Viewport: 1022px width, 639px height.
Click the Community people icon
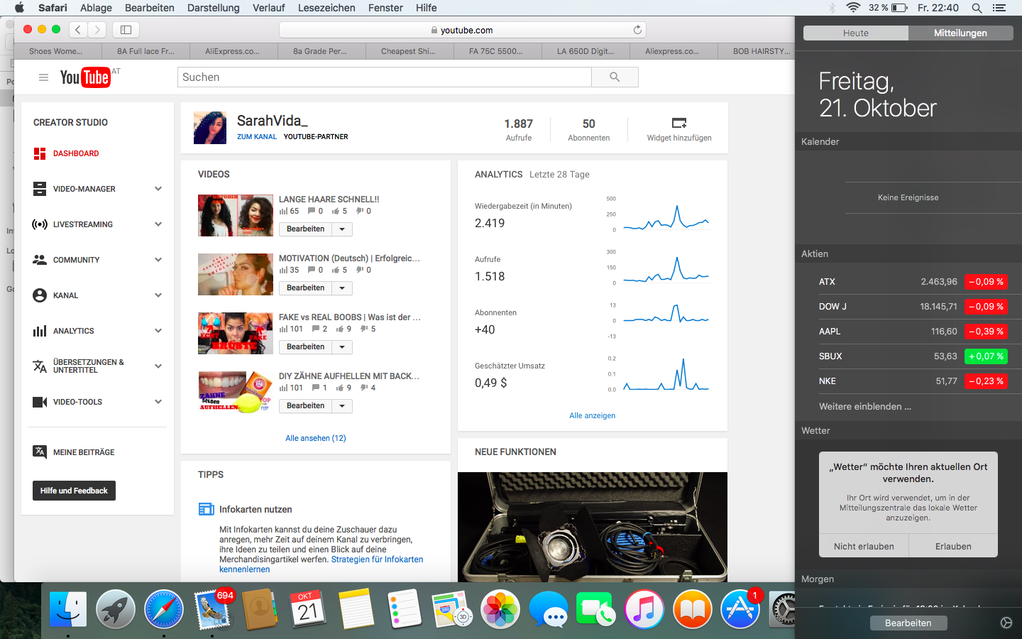pos(40,260)
